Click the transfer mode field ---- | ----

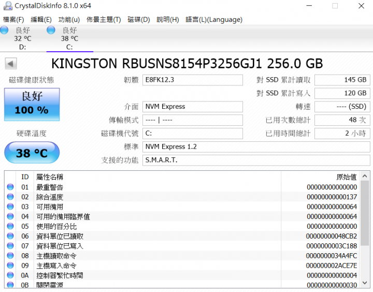pyautogui.click(x=192, y=120)
